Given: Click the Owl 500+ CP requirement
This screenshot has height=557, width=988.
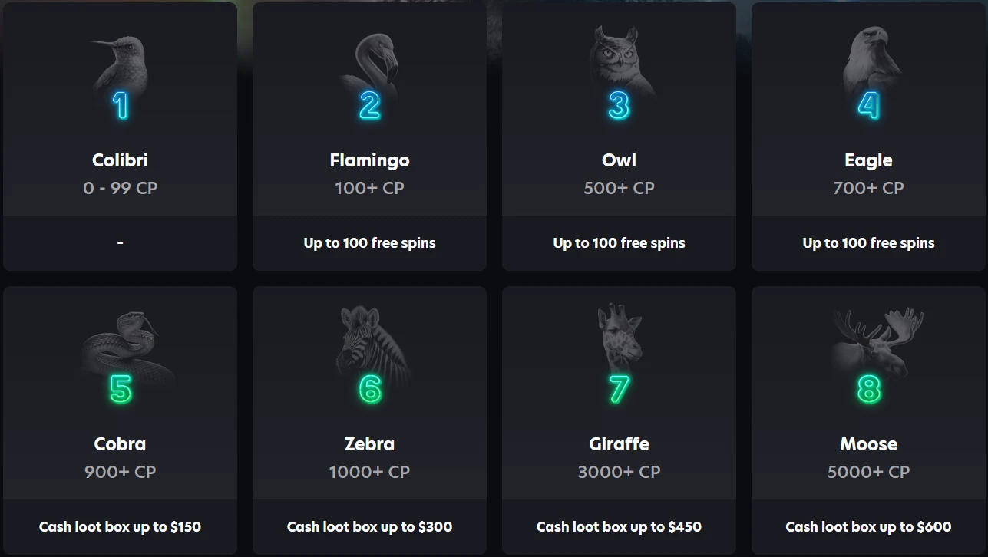Looking at the screenshot, I should pyautogui.click(x=619, y=188).
